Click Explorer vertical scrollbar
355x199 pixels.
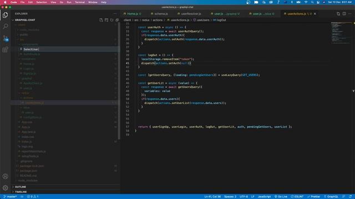click(119, 81)
